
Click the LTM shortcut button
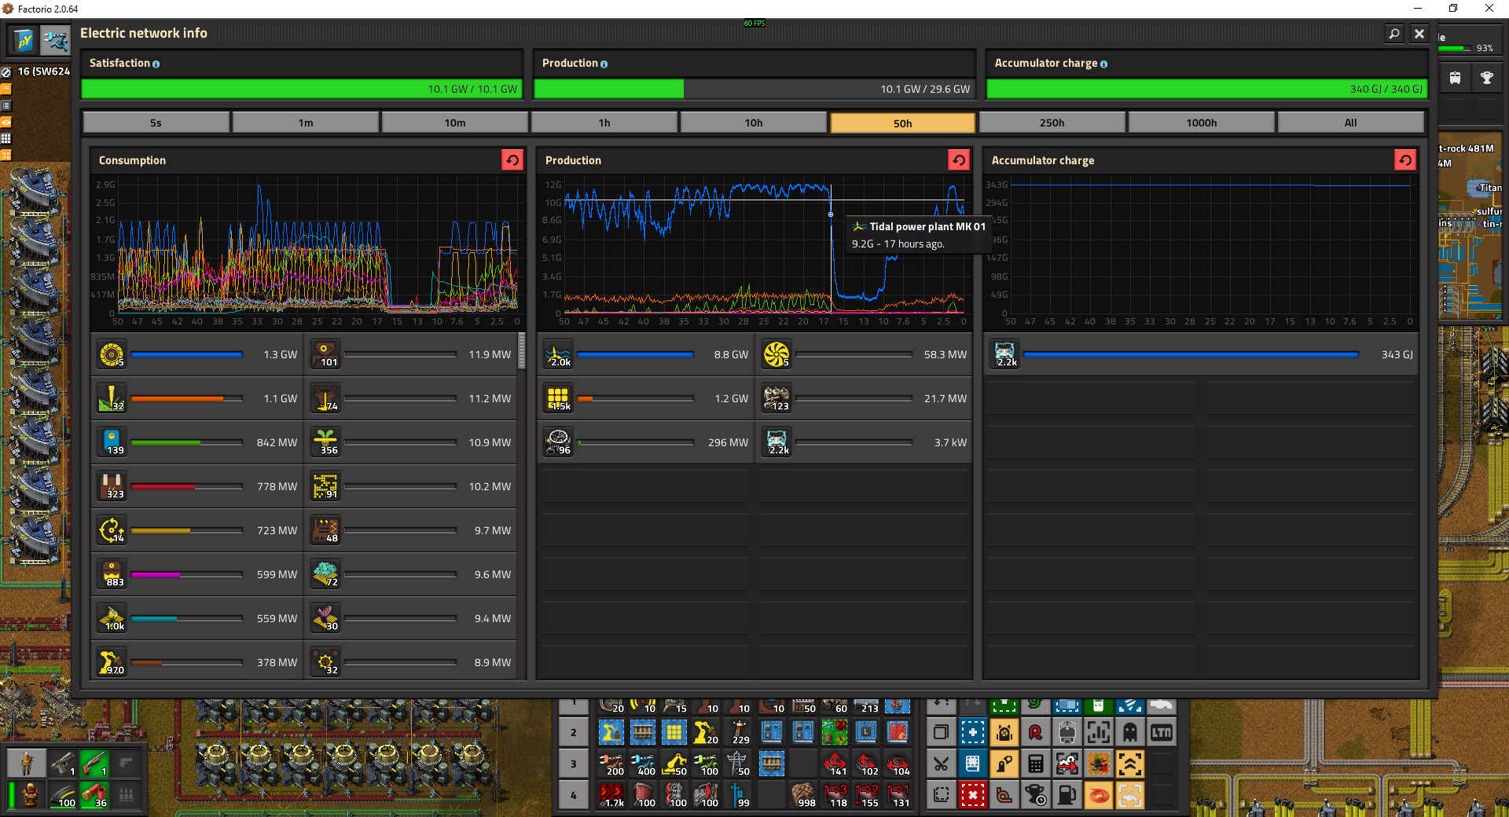(1161, 732)
